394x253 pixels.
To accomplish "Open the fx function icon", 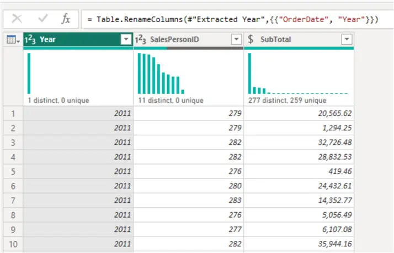I will (x=66, y=19).
